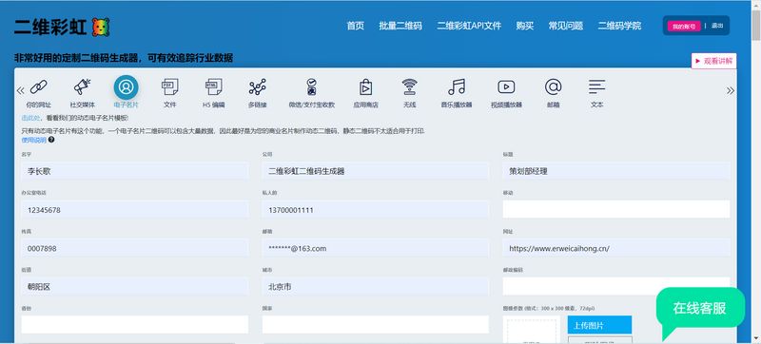Go to 首页 in the navigation

point(355,26)
